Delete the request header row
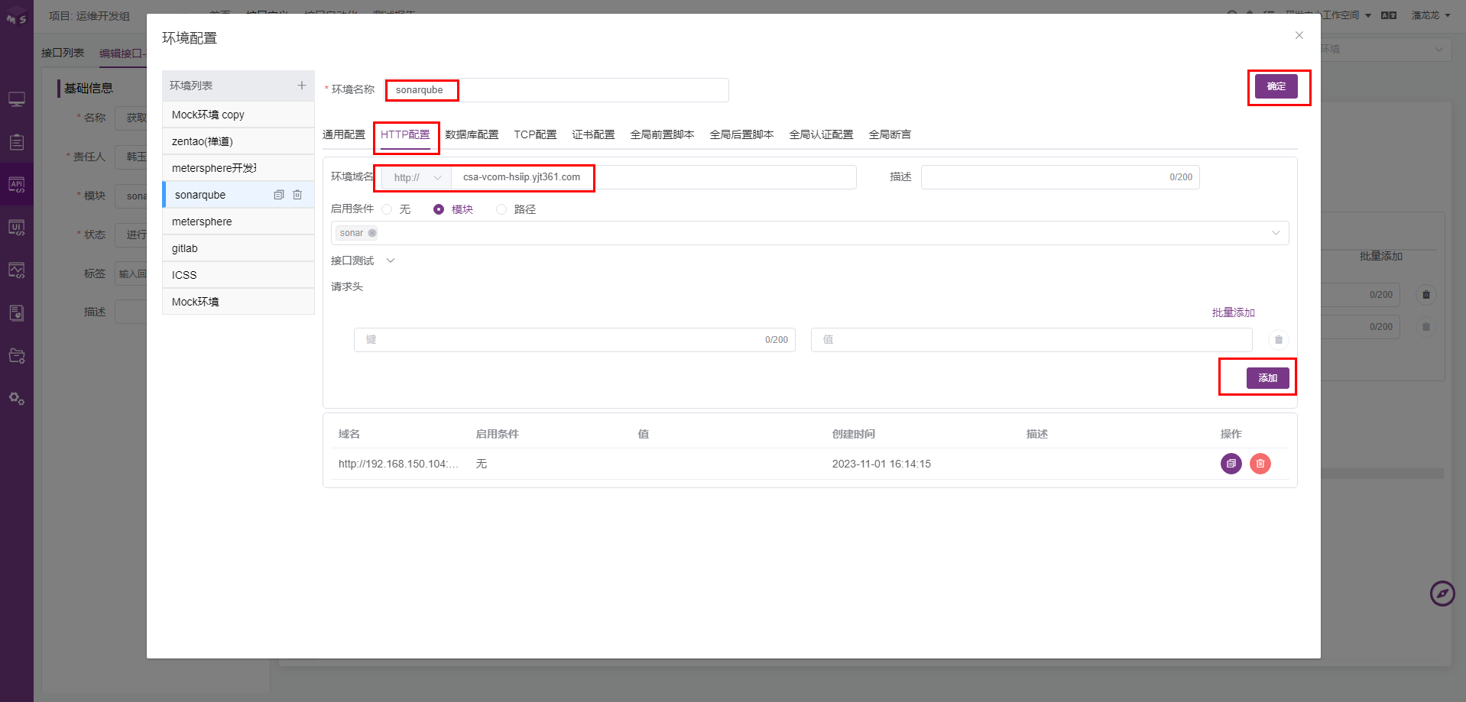Viewport: 1466px width, 702px height. [x=1278, y=340]
